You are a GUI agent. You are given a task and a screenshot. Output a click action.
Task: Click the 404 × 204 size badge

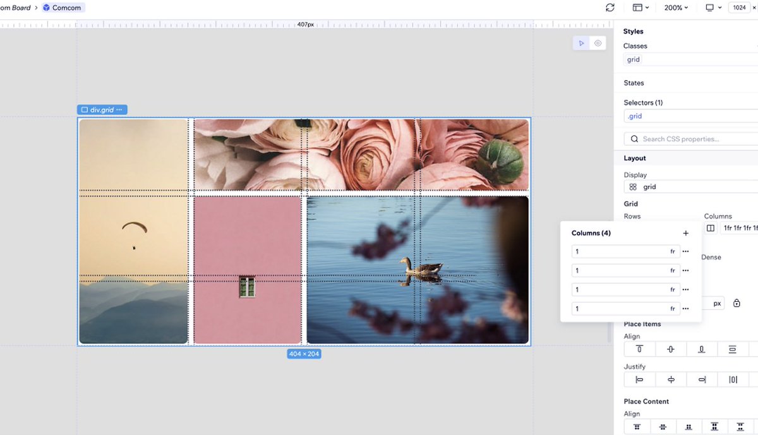pyautogui.click(x=304, y=354)
